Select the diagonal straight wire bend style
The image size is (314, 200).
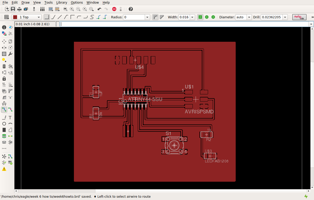(60, 17)
